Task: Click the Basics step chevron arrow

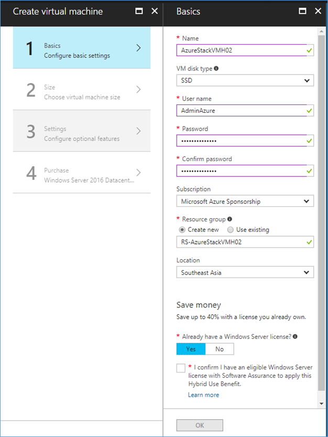Action: pyautogui.click(x=138, y=48)
